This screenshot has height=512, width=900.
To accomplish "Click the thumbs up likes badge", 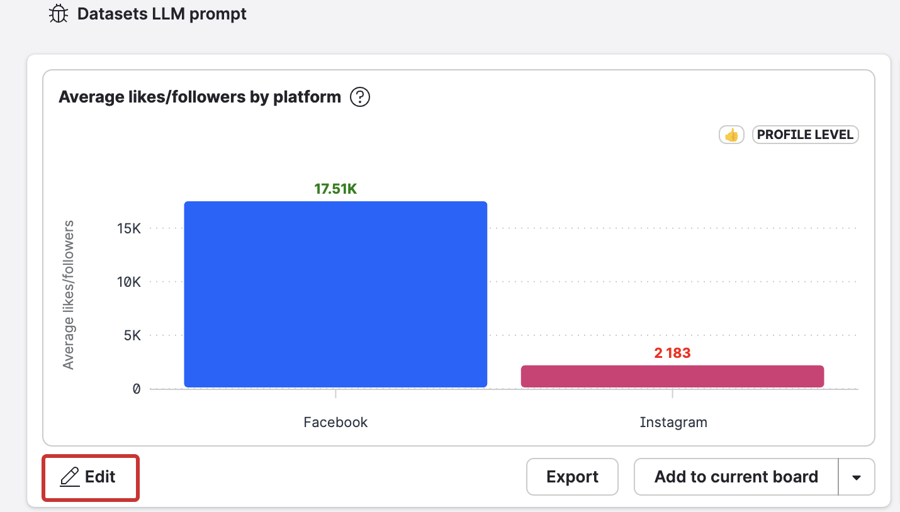I will 731,135.
